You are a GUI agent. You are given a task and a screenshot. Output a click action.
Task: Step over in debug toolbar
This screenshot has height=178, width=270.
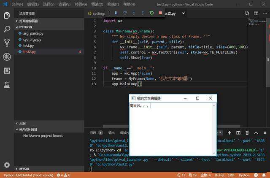(x=125, y=13)
